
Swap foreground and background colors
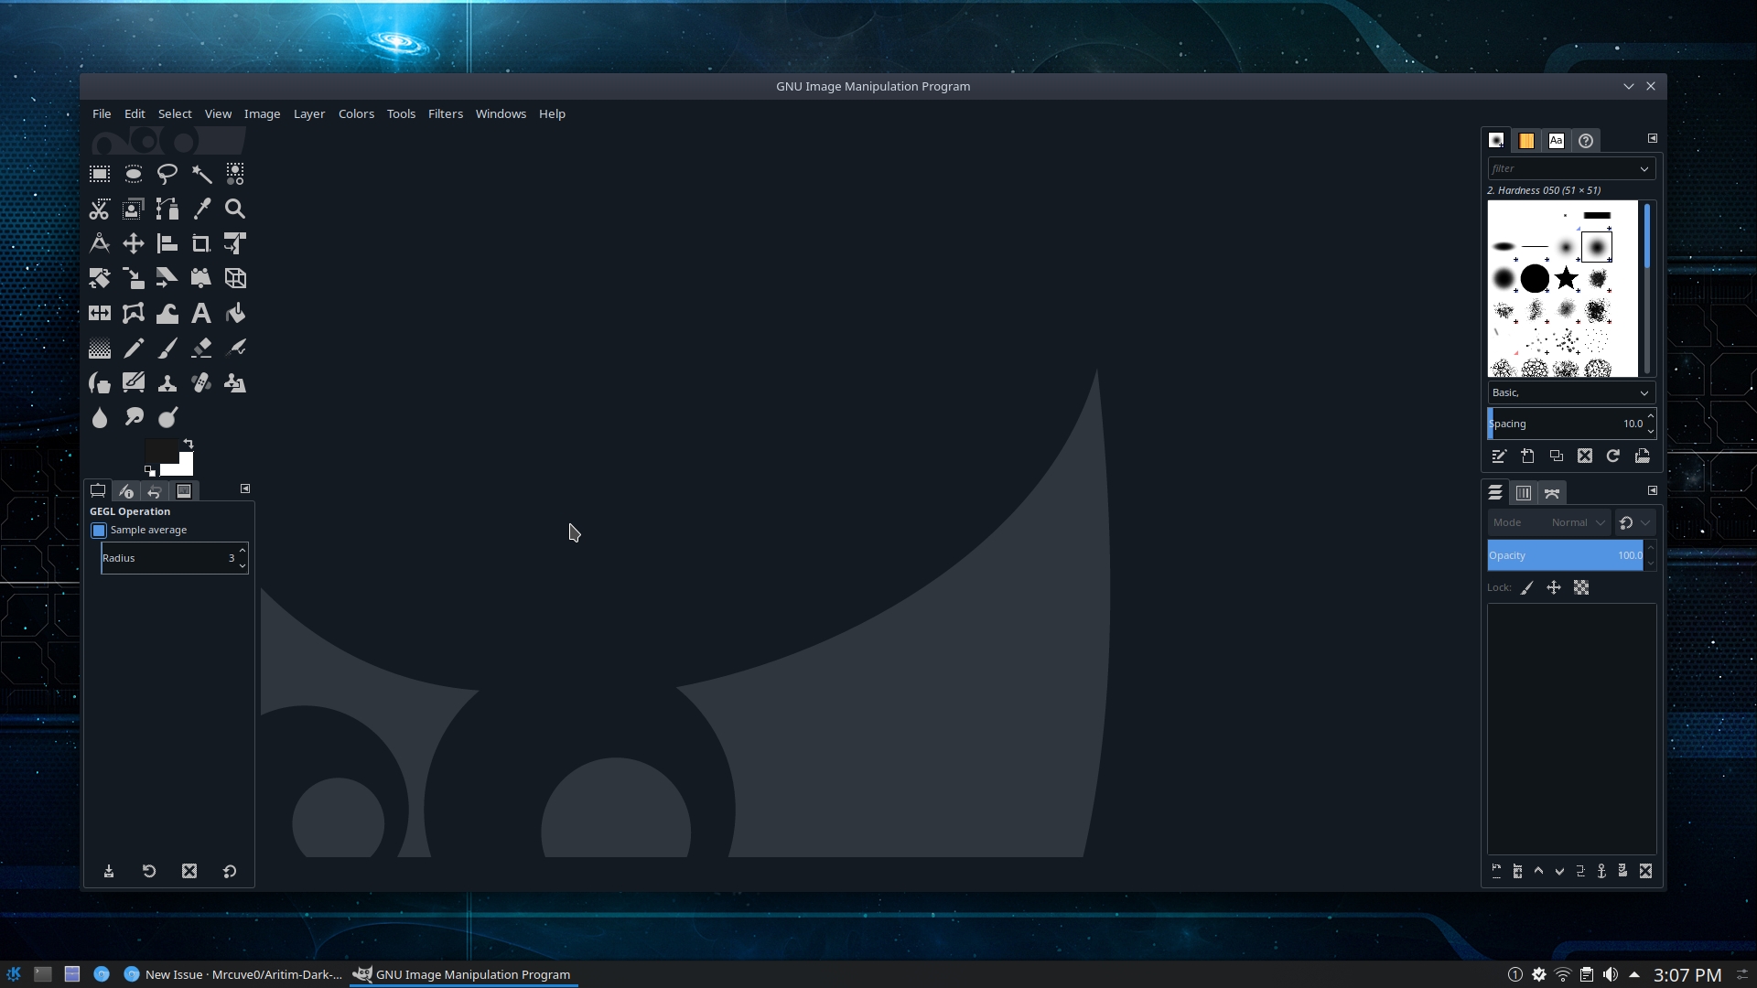pyautogui.click(x=189, y=444)
